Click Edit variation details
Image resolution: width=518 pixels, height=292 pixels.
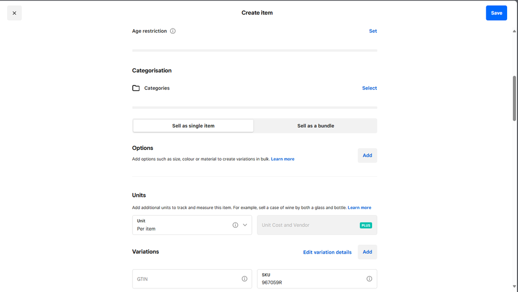pos(327,253)
